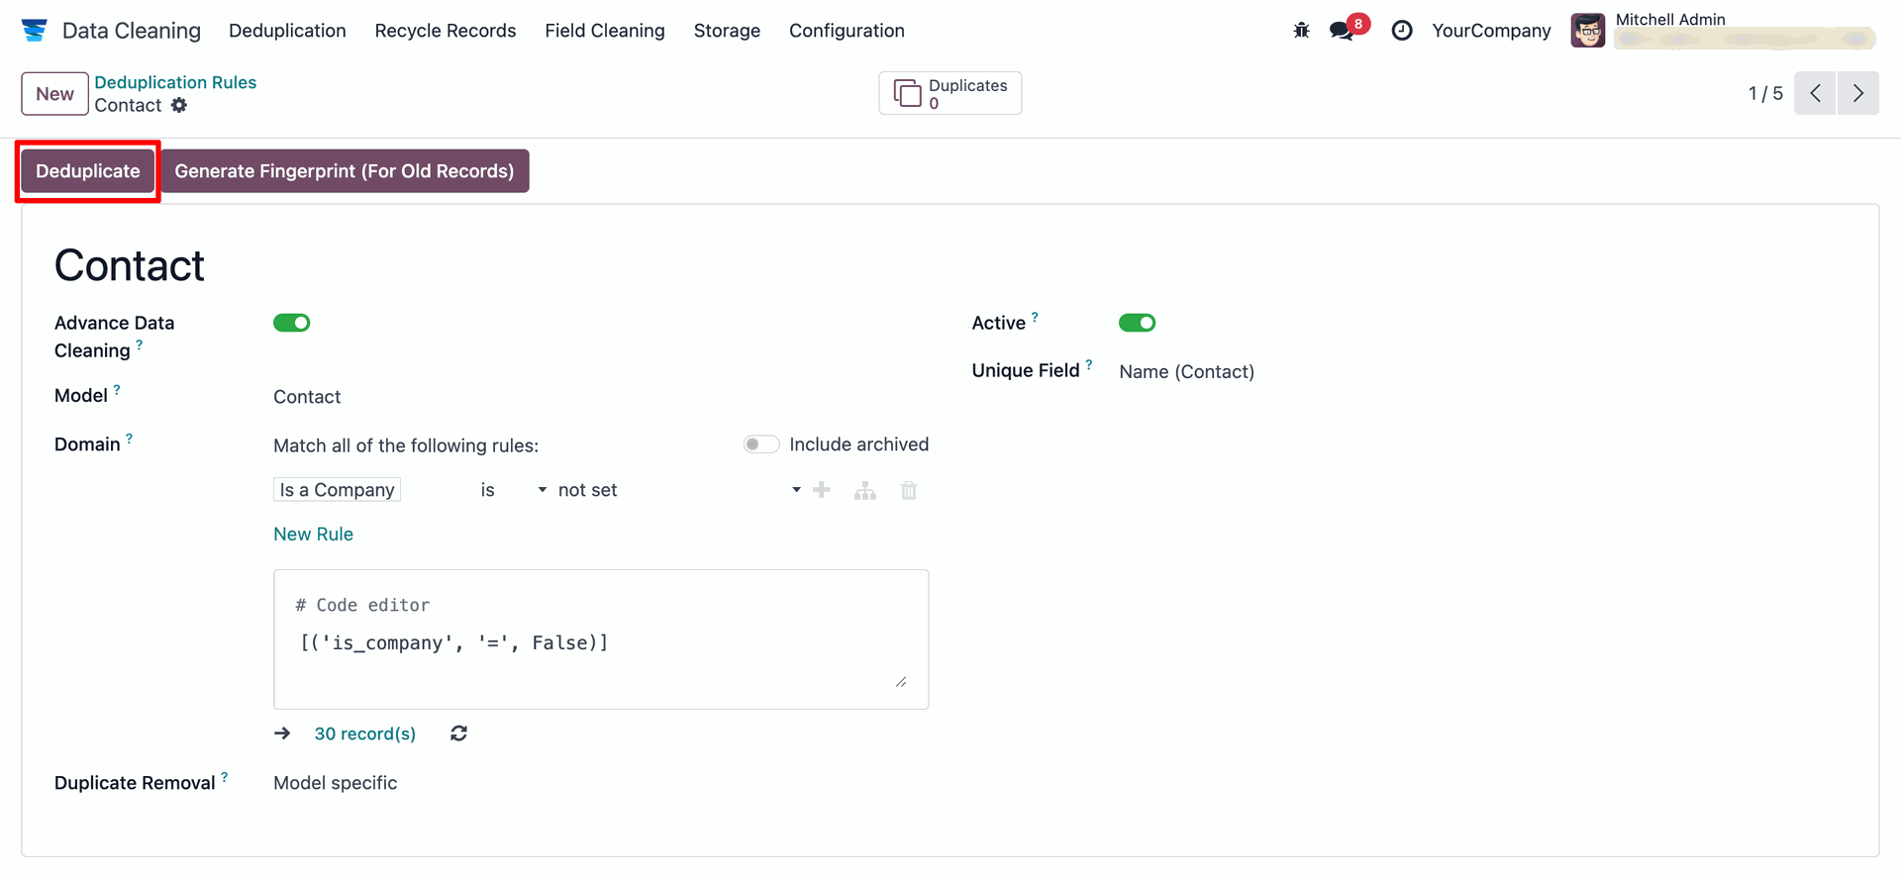Open the Field Cleaning menu
The height and width of the screenshot is (879, 1901).
[604, 31]
